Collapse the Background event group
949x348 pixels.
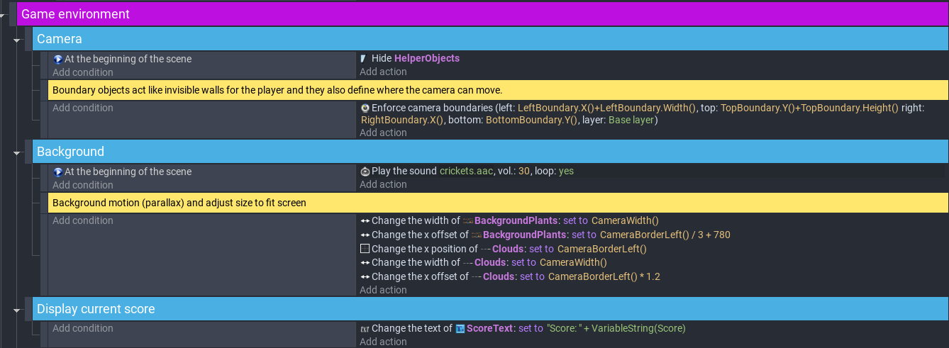click(17, 152)
